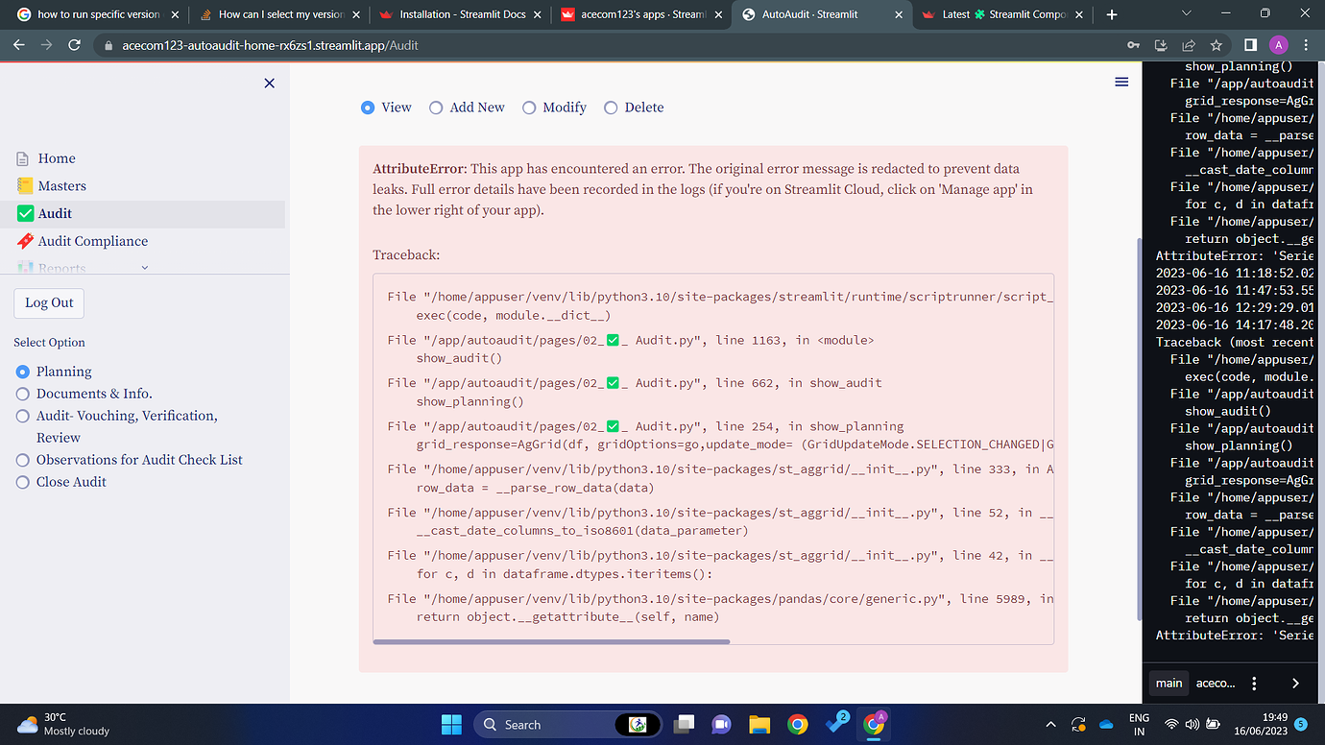
Task: Click the main branch button in manage panel
Action: 1168,683
